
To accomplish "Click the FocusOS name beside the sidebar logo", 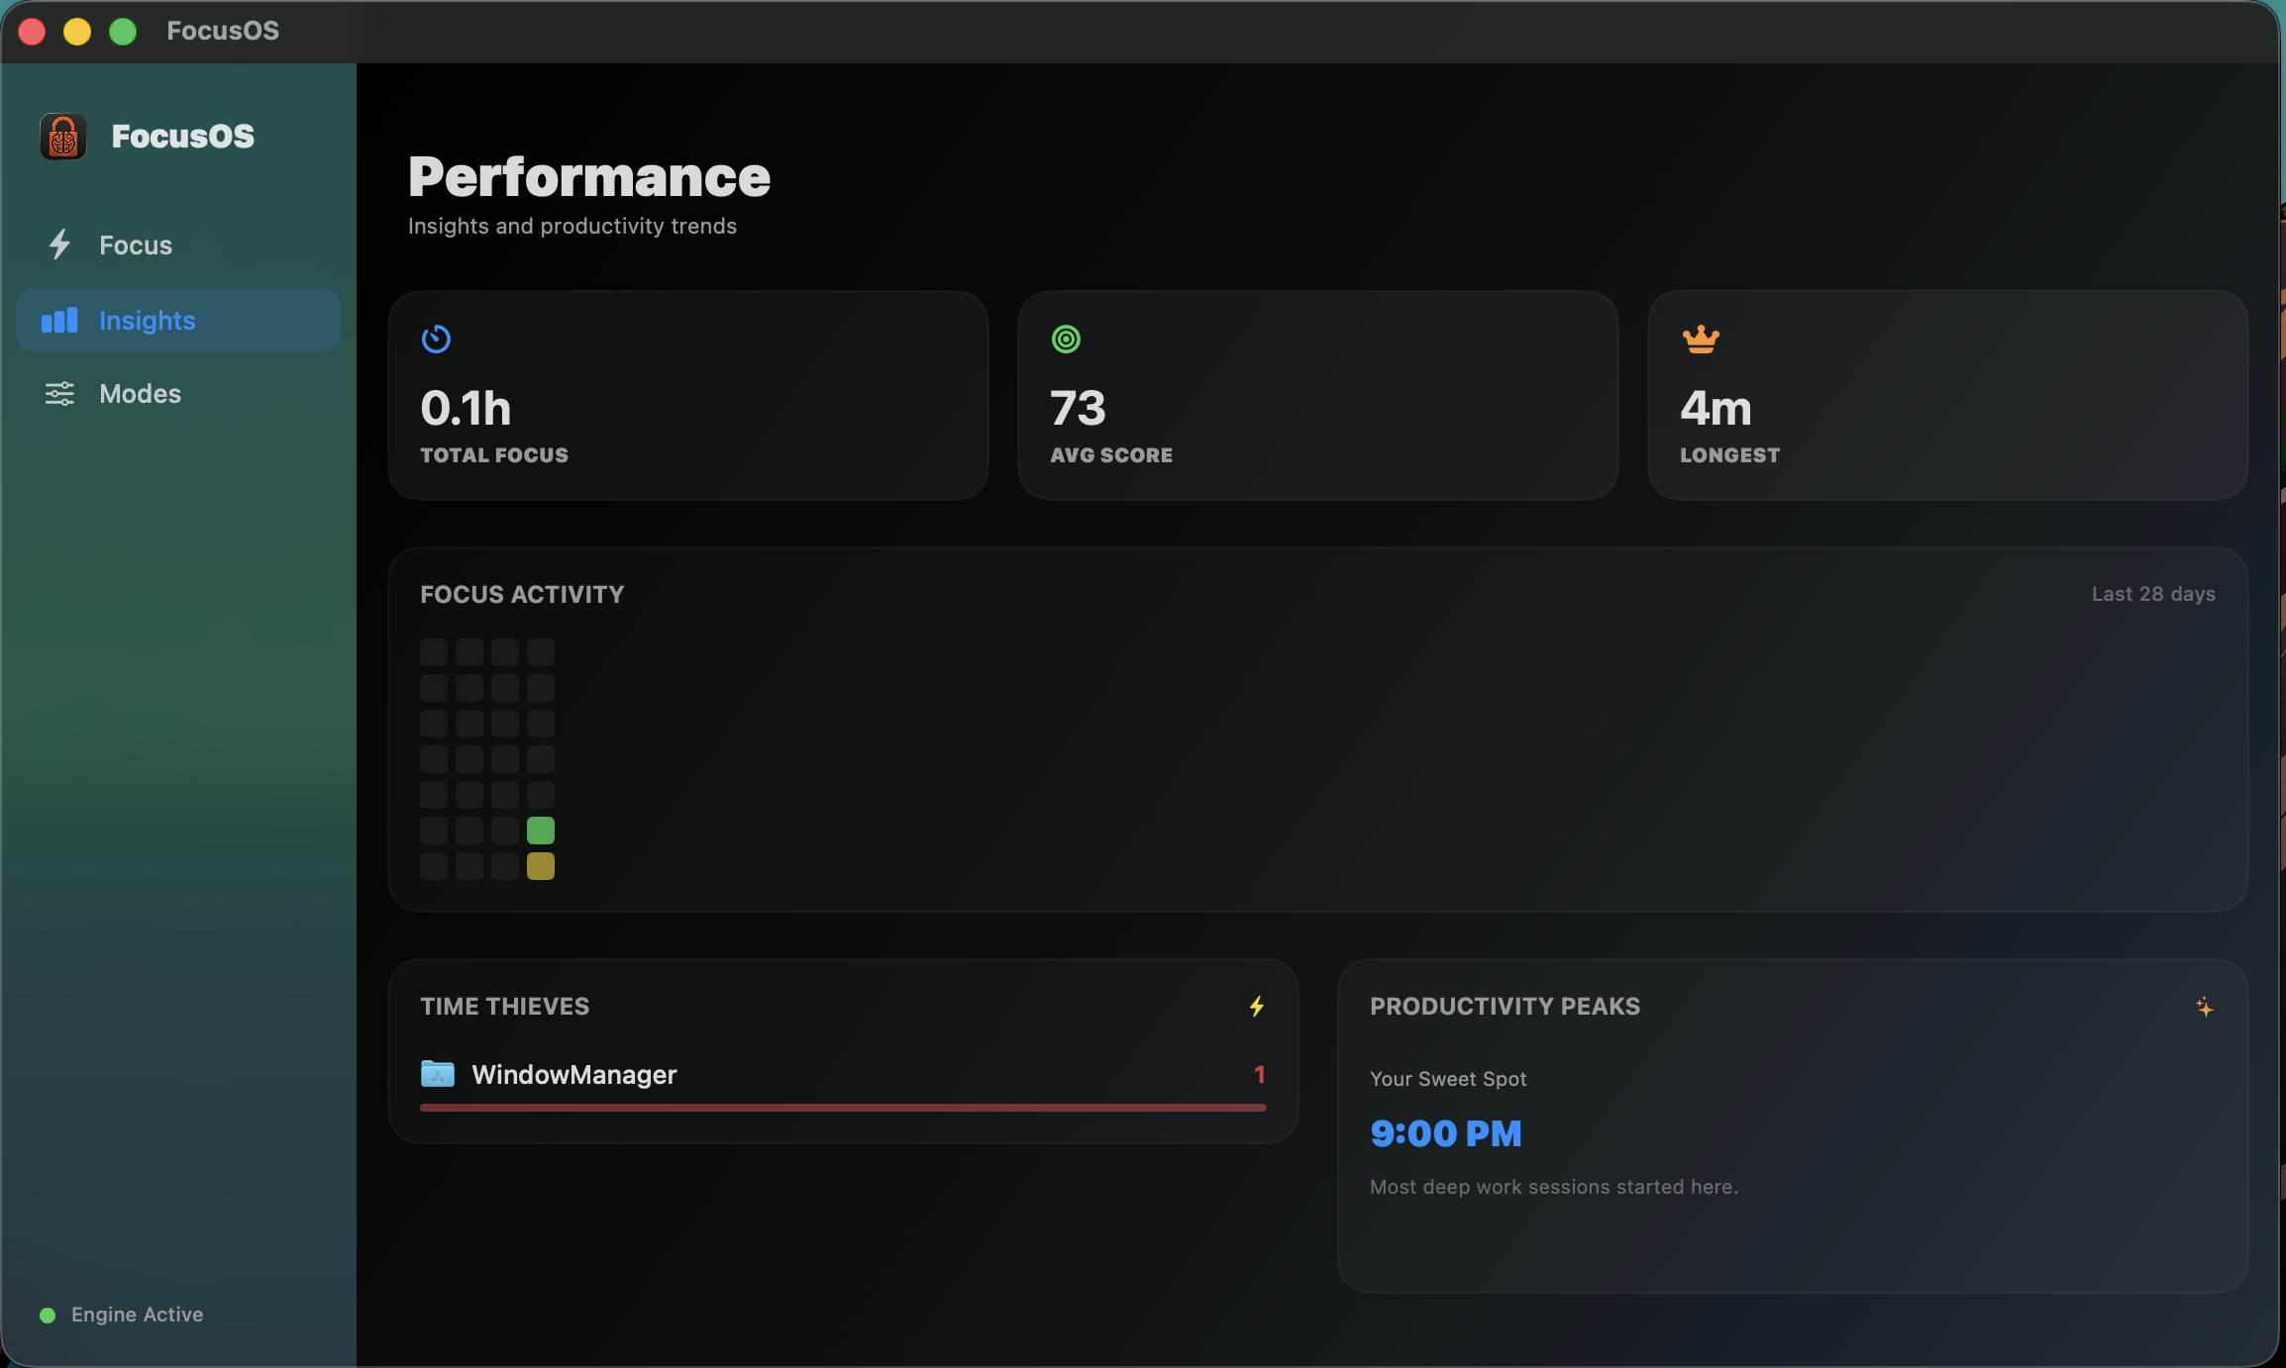I will coord(183,137).
